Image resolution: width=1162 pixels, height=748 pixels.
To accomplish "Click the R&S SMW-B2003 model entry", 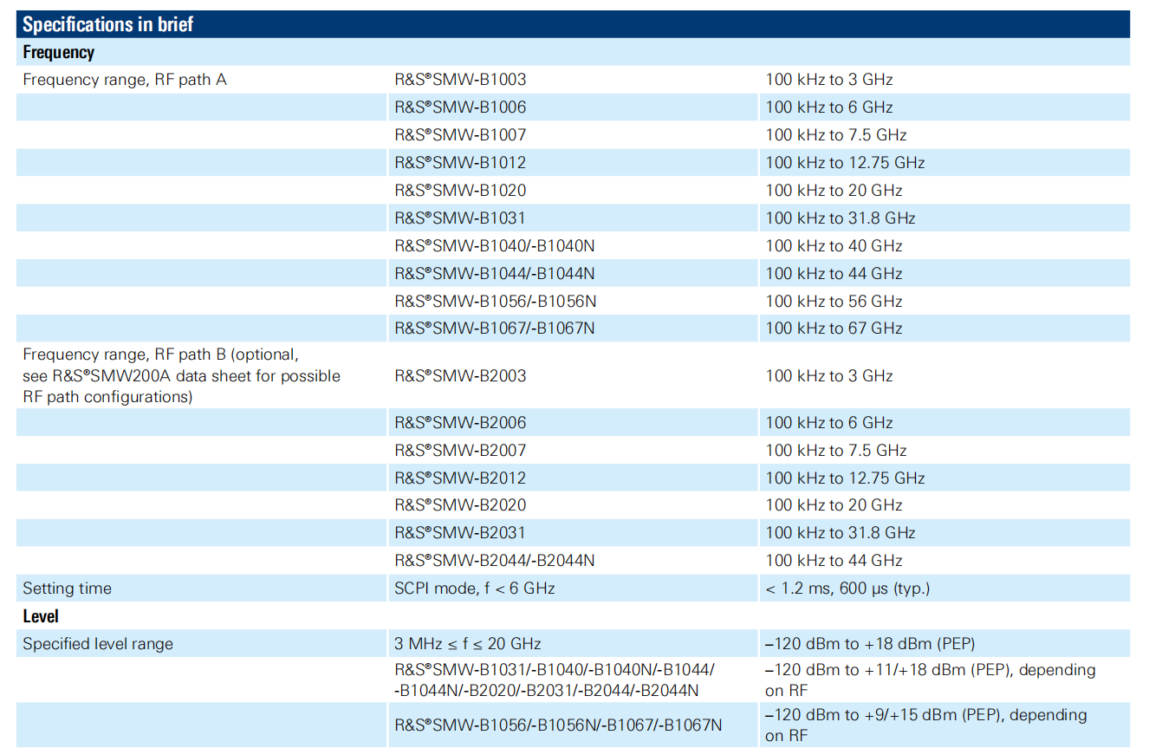I will pos(460,376).
